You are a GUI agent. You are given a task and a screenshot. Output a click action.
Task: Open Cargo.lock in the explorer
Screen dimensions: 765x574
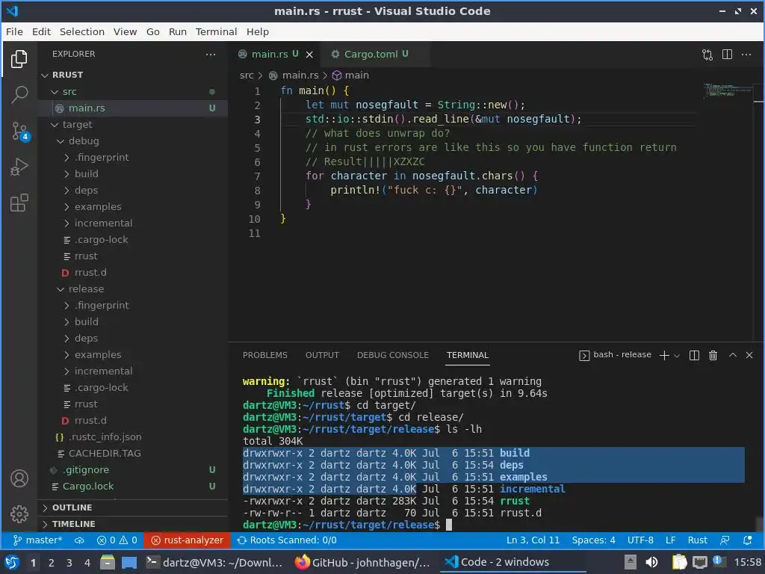click(133, 486)
